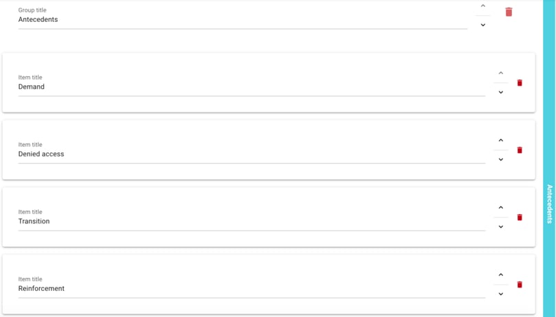Edit the Antecedents group title field
Image resolution: width=556 pixels, height=317 pixels.
(x=242, y=20)
